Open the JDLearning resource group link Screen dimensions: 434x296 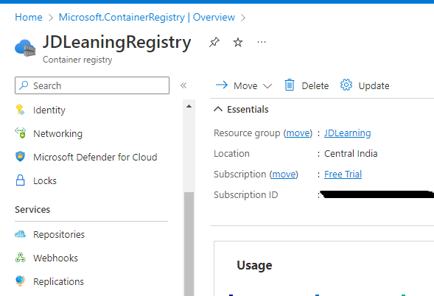pos(347,133)
